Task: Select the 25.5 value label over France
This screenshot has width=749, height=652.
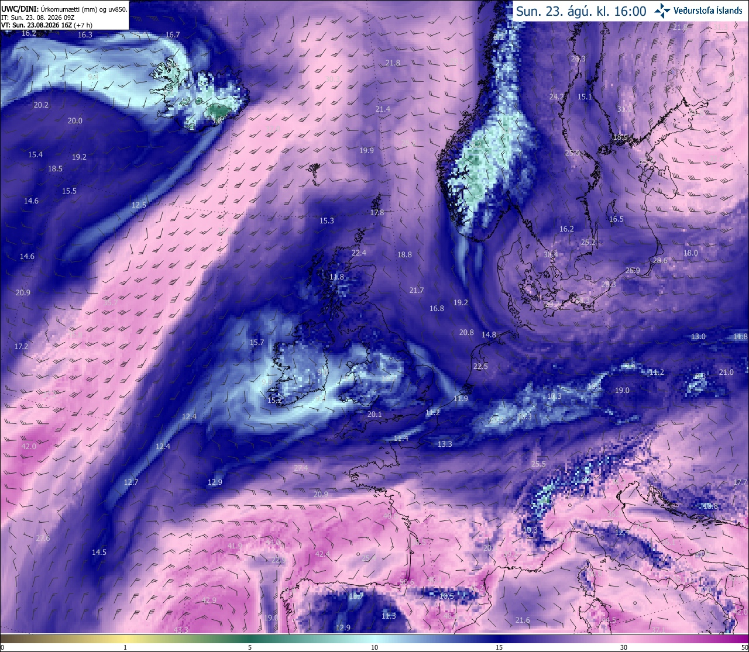Action: tap(538, 464)
